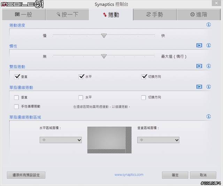Image resolution: width=223 pixels, height=186 pixels.
Task: Play the 慣性 demo video icon
Action: 199,46
